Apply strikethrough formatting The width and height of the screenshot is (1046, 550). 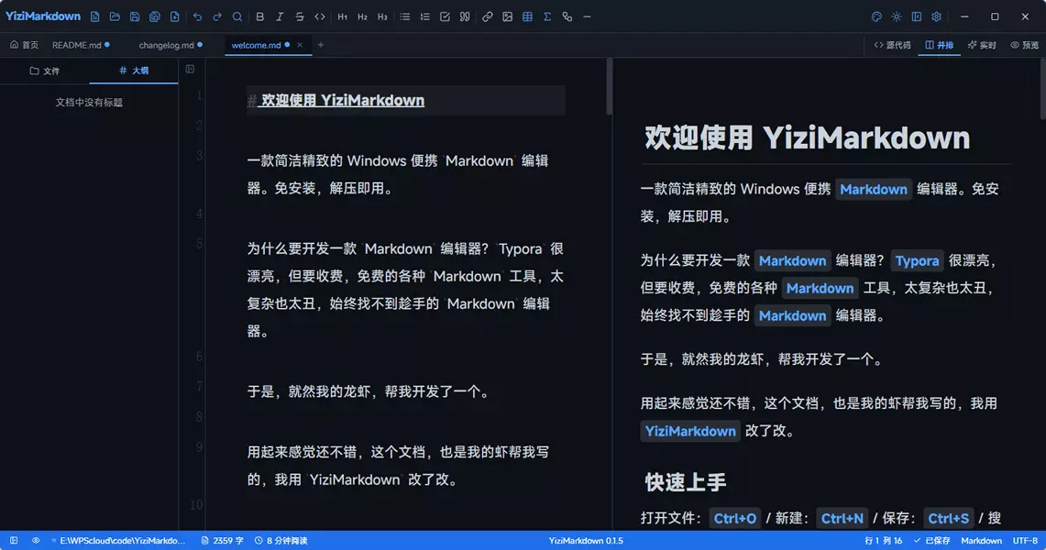click(x=300, y=16)
